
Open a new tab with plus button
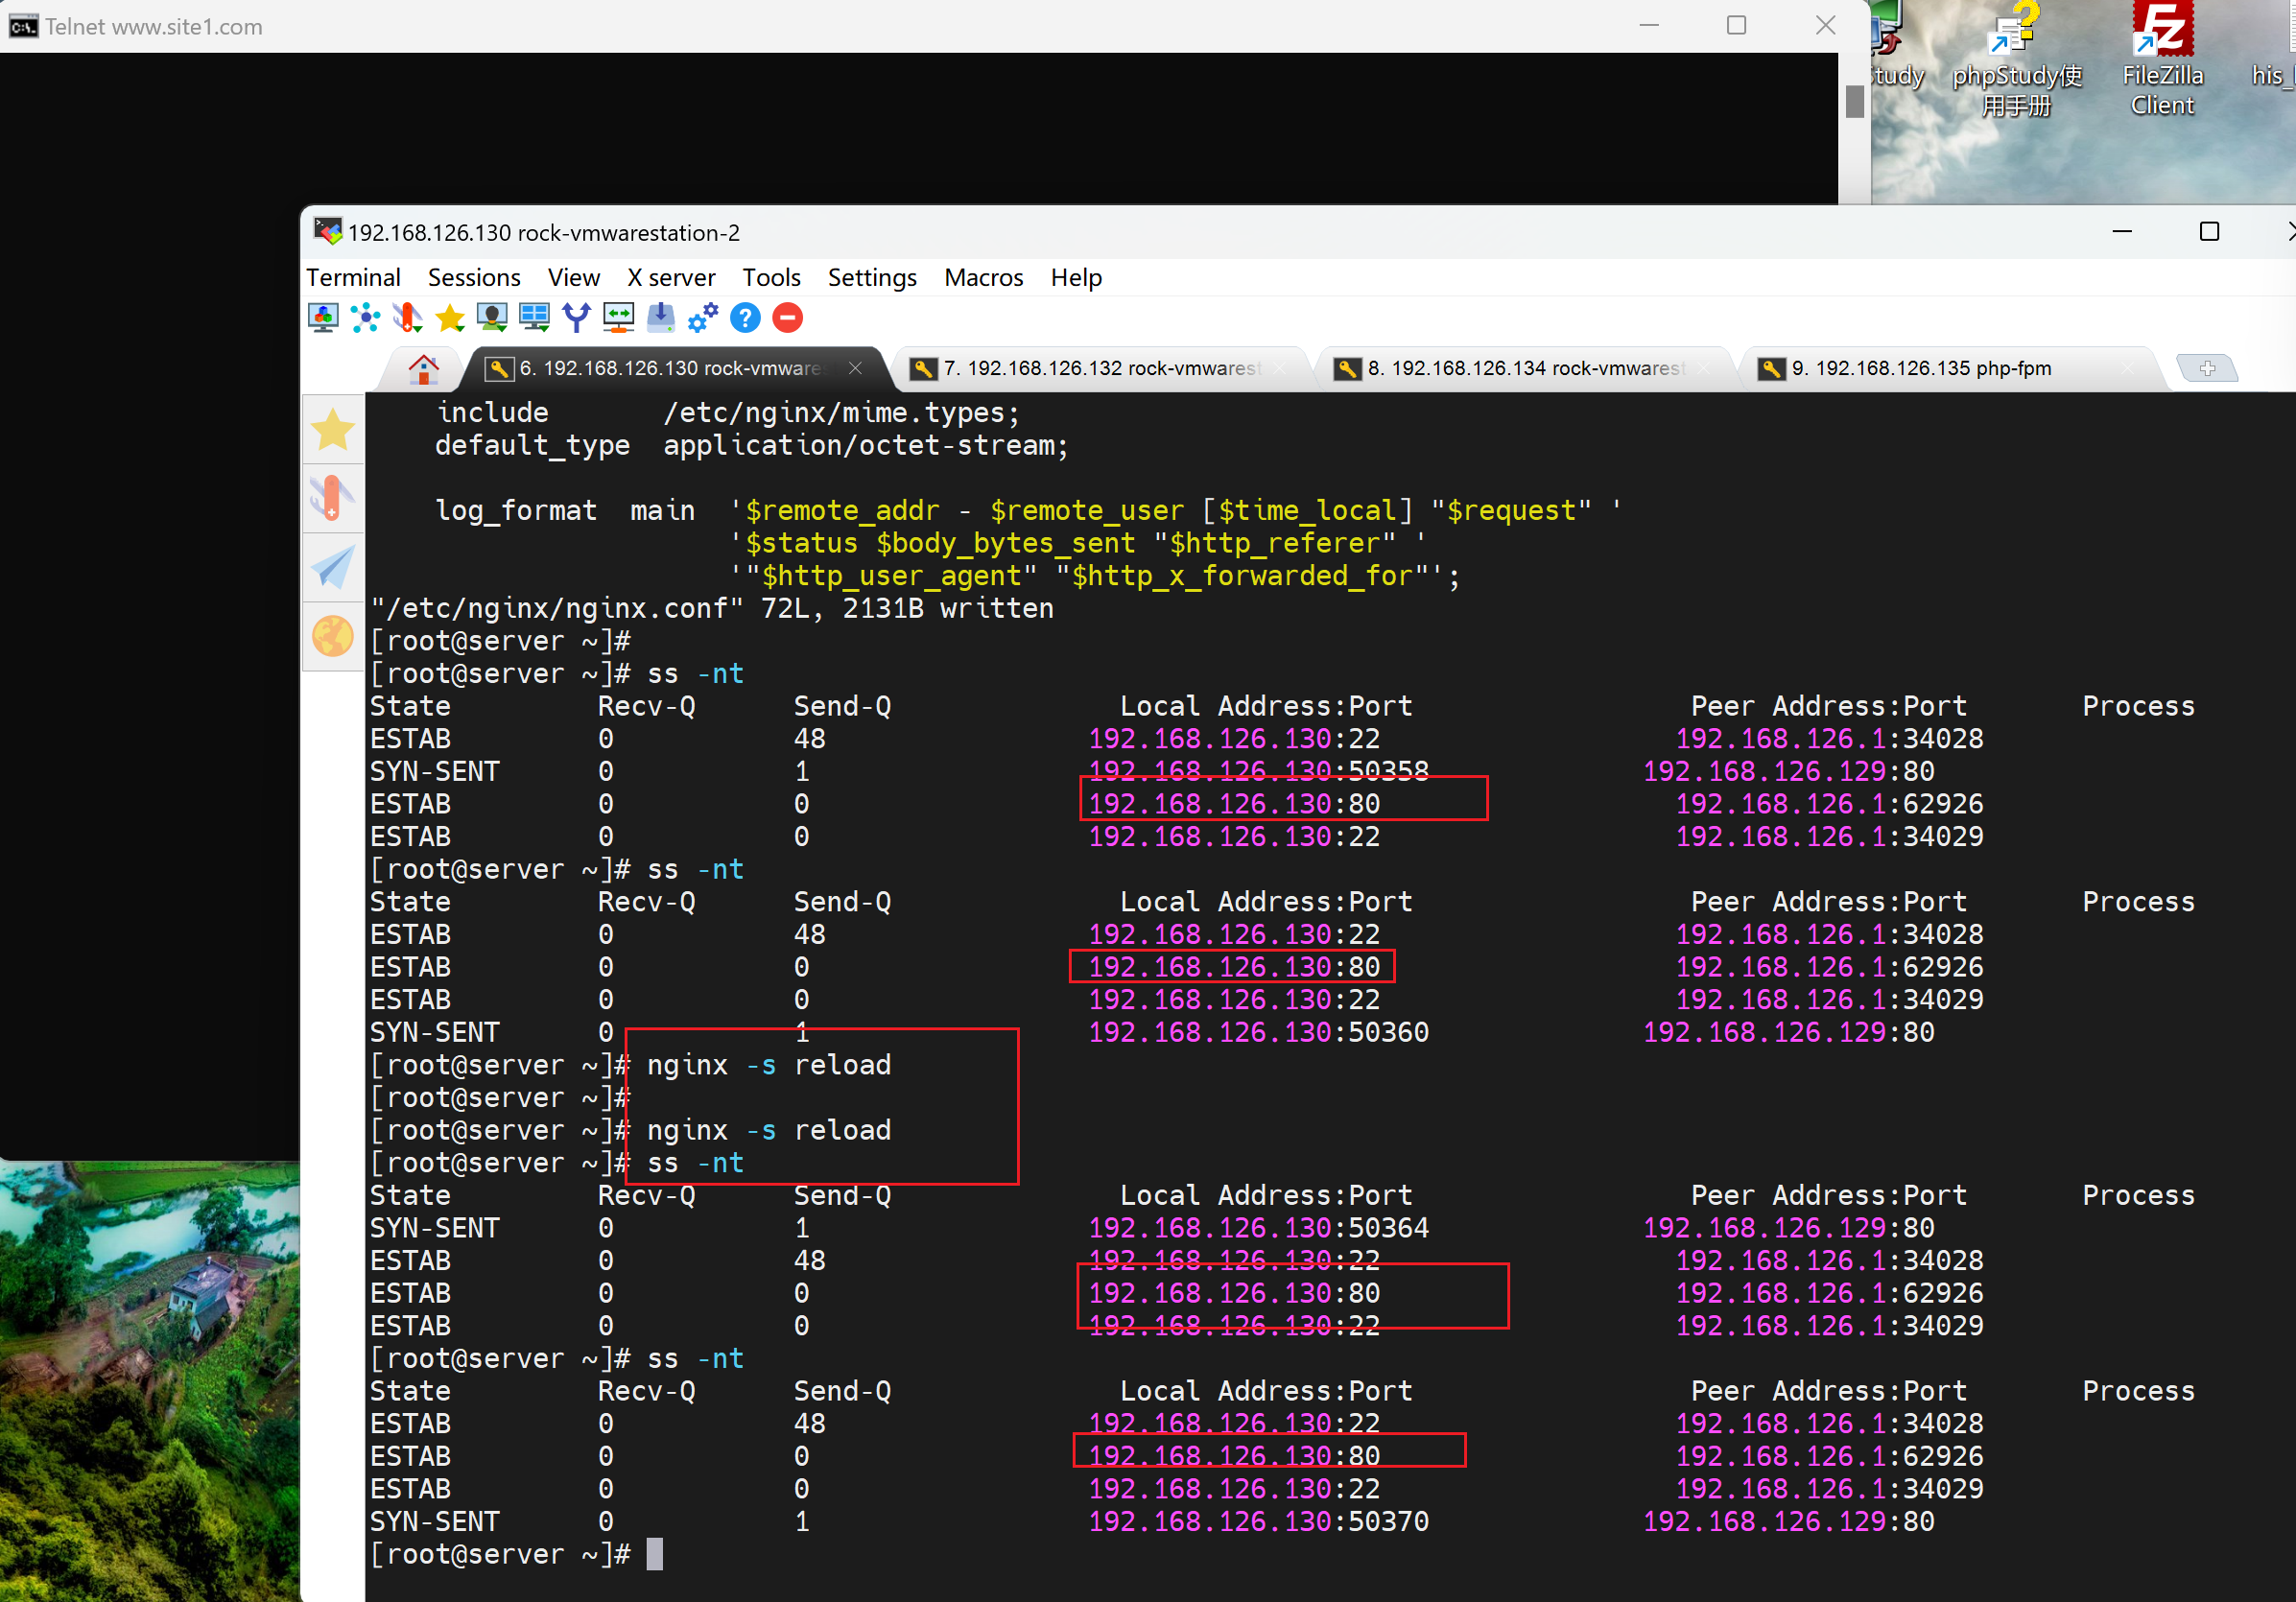coord(2207,368)
